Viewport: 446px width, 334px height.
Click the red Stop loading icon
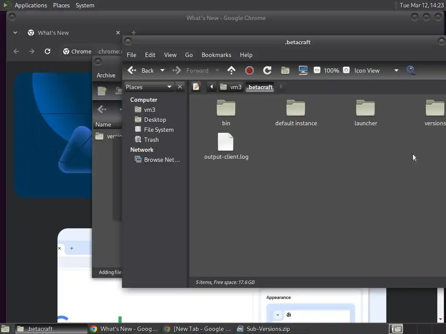click(250, 70)
